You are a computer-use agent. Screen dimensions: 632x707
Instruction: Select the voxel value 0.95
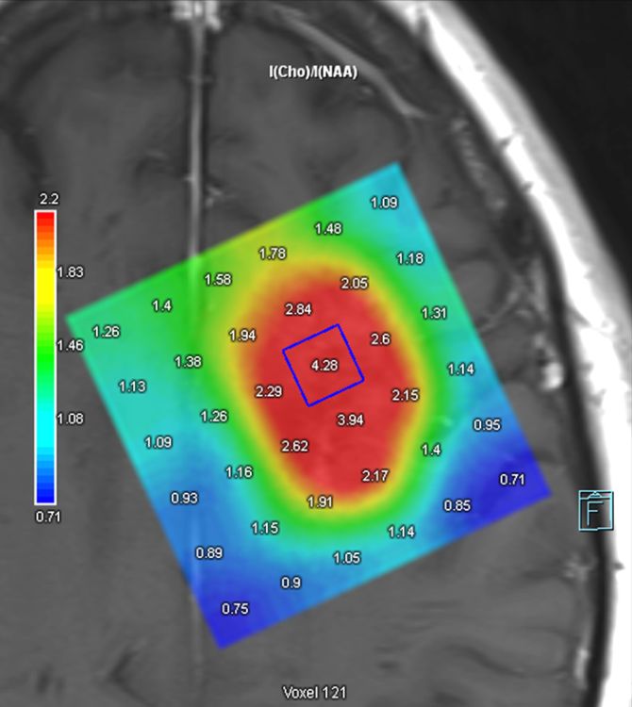point(487,425)
